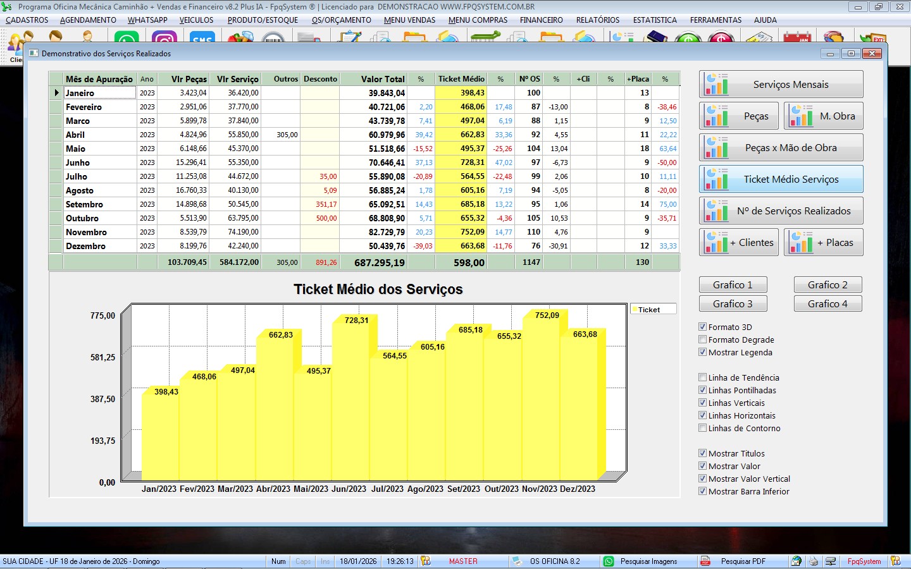The image size is (911, 569).
Task: Click the red calendar toolbar icon
Action: [x=796, y=39]
